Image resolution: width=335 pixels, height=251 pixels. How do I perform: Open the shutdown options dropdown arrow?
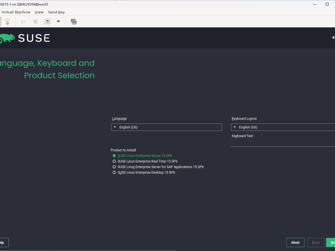coord(58,22)
